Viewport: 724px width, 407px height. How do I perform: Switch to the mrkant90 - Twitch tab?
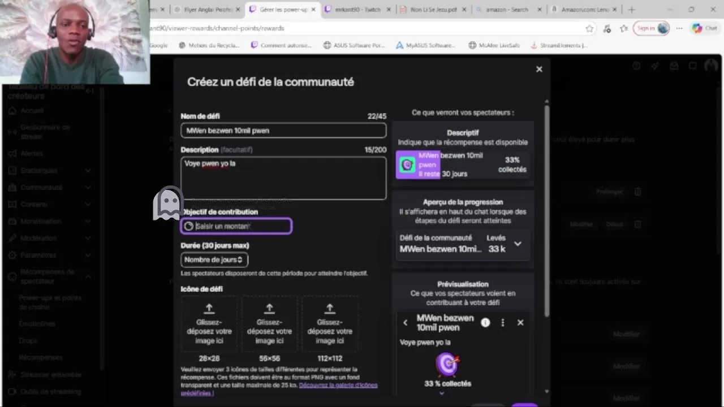pos(357,10)
